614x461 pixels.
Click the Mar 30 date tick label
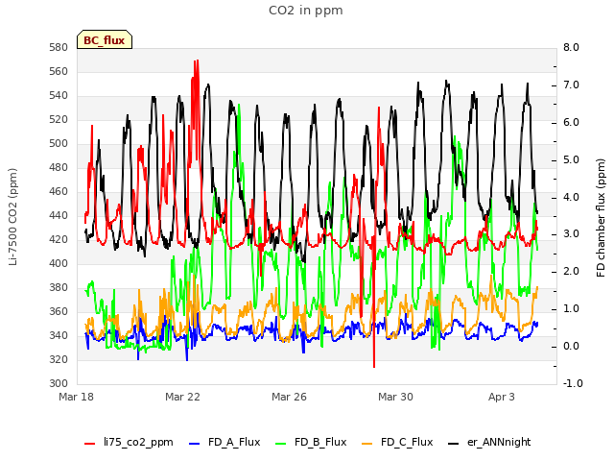click(x=395, y=397)
